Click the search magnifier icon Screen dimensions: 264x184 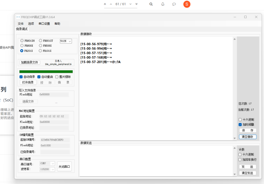(x=151, y=4)
